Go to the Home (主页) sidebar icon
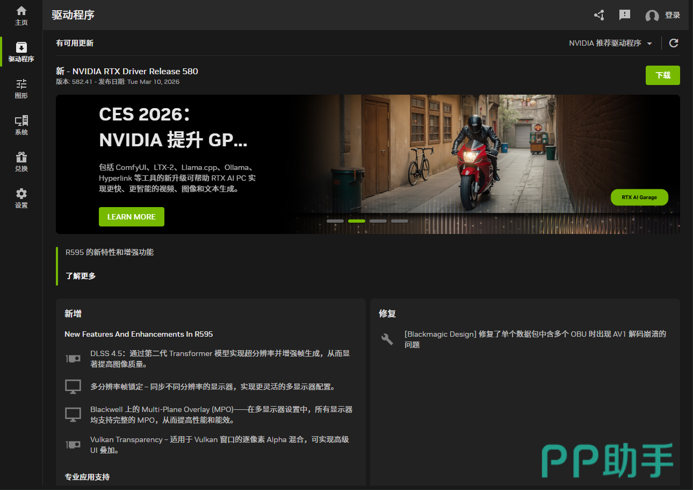 (x=21, y=15)
